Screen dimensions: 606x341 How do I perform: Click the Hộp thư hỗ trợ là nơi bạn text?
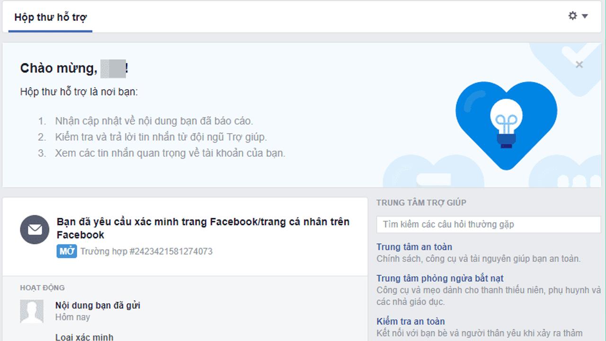[79, 92]
